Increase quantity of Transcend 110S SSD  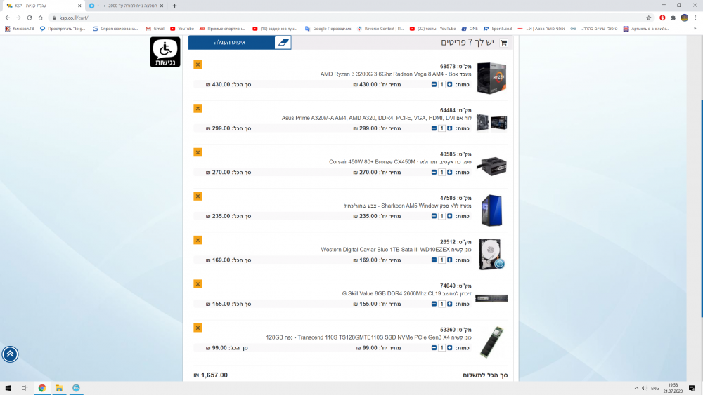point(450,347)
